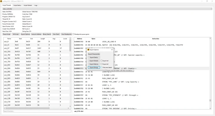Select function row sub_D7
Image resolution: width=215 pixels, height=116 pixels.
[36, 48]
